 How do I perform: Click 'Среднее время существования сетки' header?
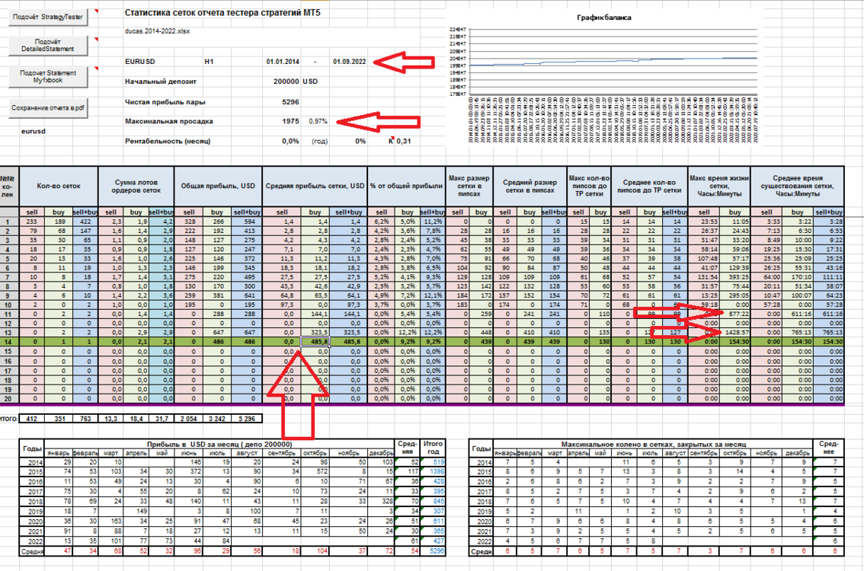click(x=797, y=186)
